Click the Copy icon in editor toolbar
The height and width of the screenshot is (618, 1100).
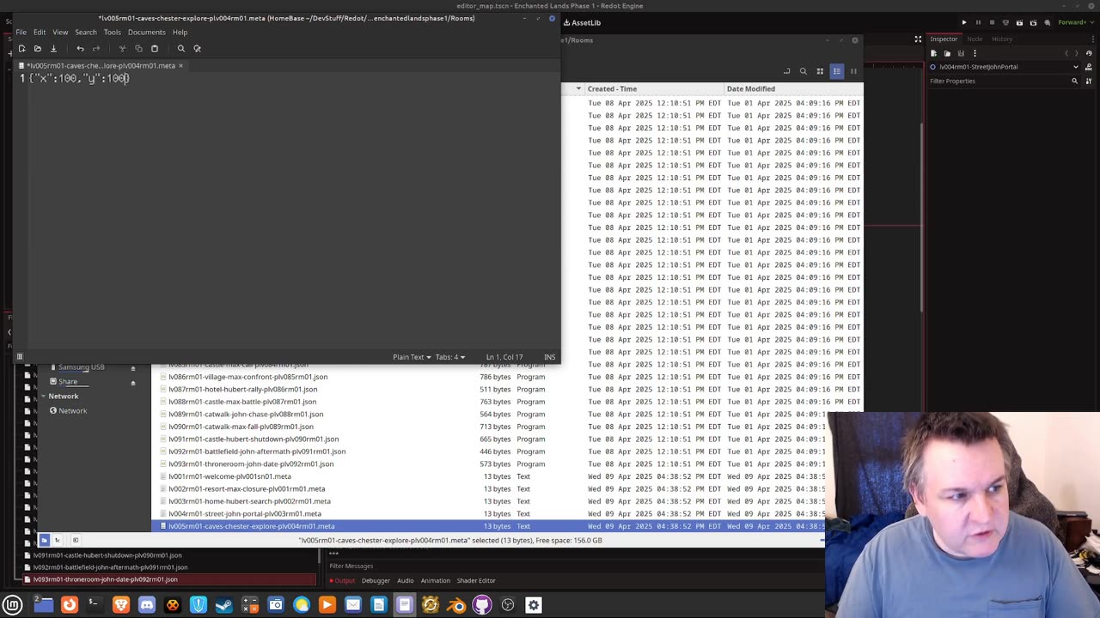point(138,48)
